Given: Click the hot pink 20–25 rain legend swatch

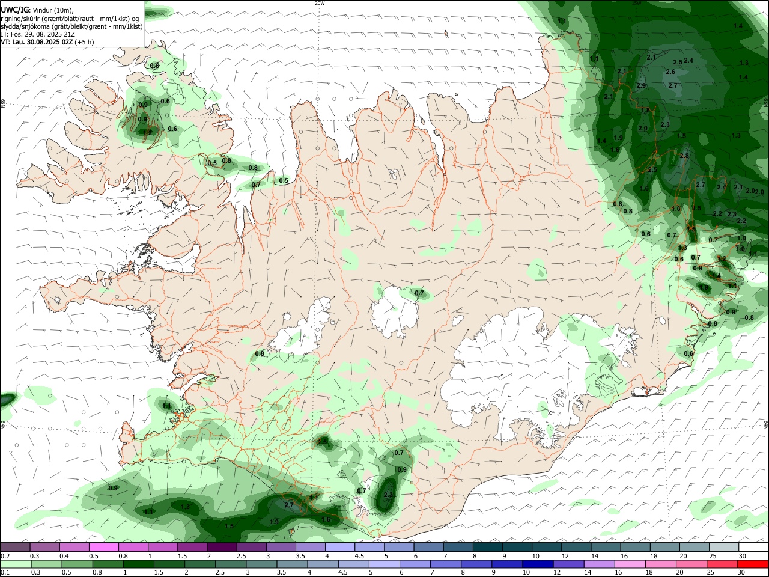Looking at the screenshot, I should click(692, 564).
